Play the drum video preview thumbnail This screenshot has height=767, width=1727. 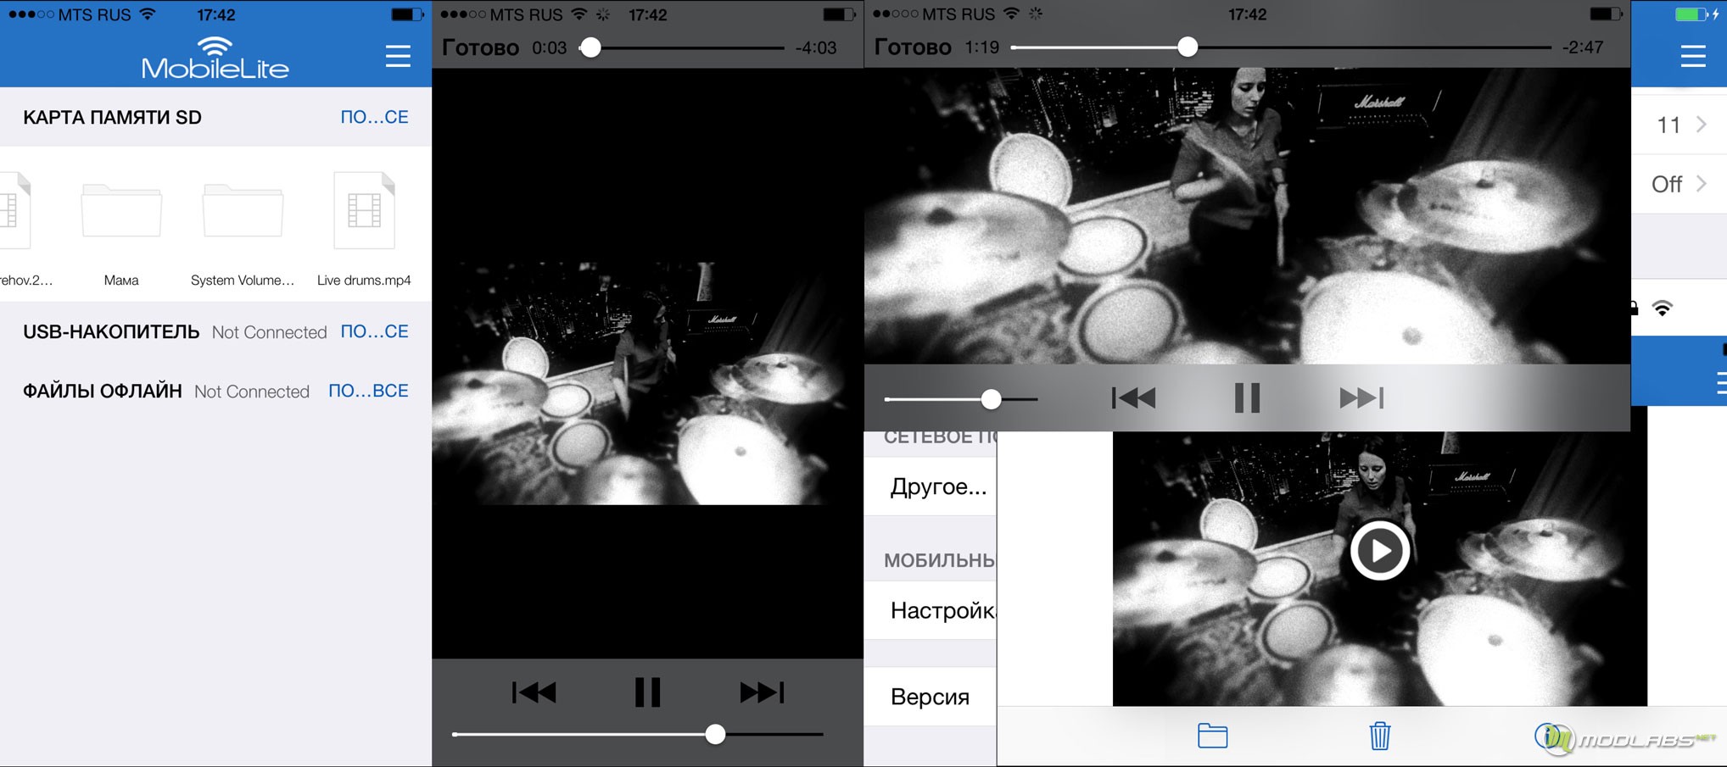(1380, 551)
